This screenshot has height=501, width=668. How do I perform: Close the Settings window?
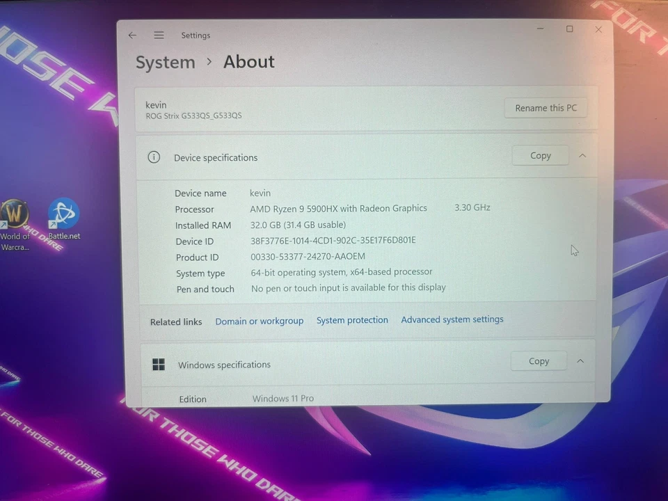pos(598,29)
